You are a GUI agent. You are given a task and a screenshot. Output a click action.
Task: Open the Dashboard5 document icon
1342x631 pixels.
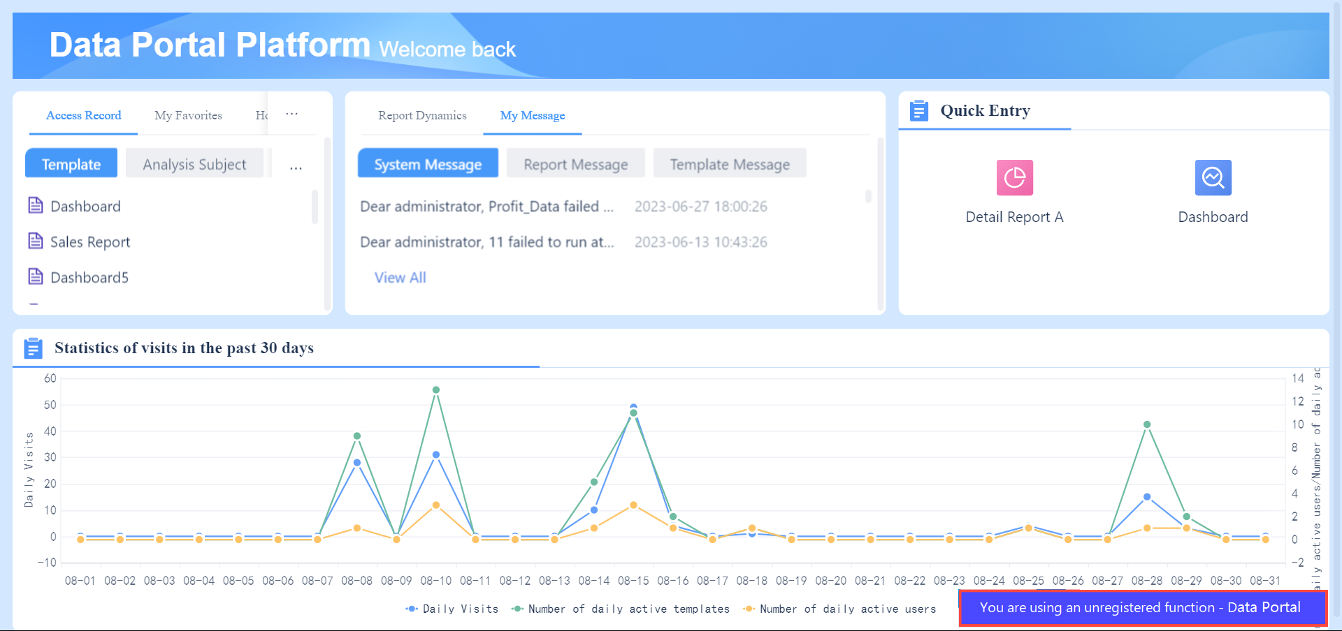coord(36,276)
